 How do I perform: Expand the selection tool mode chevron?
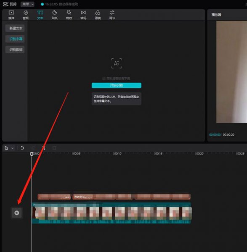tap(12, 148)
